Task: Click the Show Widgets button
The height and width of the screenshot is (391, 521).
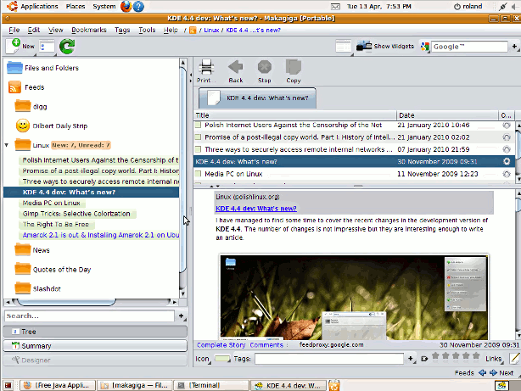Action: click(384, 46)
